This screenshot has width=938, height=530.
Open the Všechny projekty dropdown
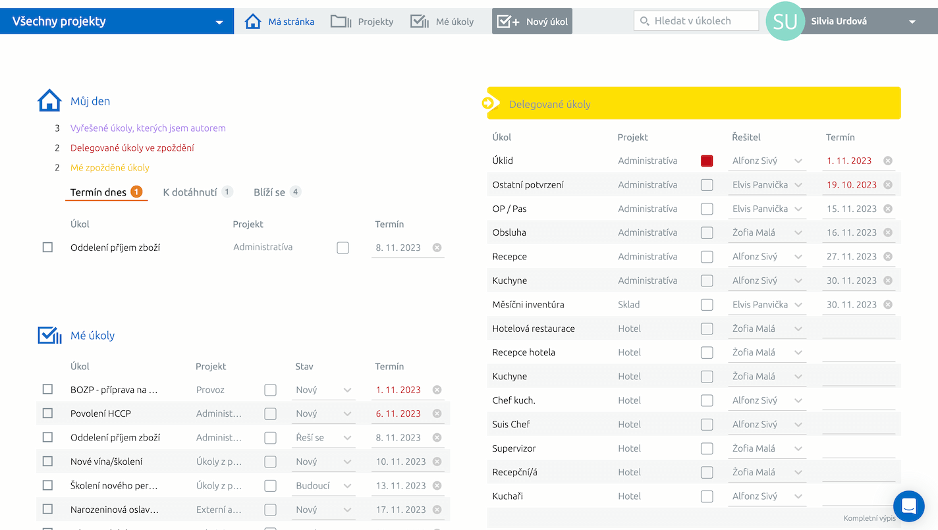[x=117, y=21]
